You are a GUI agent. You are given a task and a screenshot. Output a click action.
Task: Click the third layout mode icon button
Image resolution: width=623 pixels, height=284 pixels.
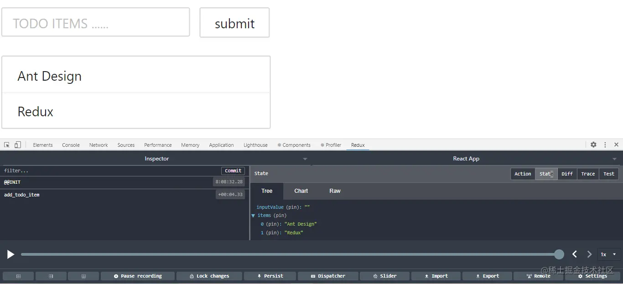[x=83, y=276]
